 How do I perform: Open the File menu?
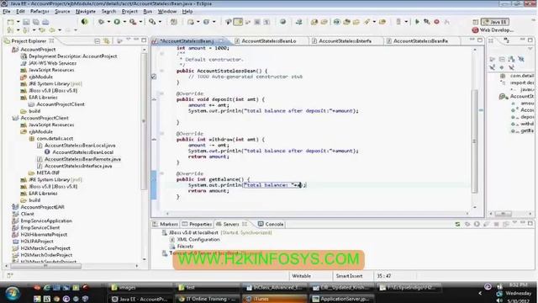pos(7,11)
